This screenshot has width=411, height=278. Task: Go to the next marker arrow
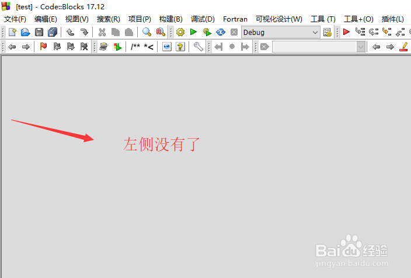coord(245,47)
